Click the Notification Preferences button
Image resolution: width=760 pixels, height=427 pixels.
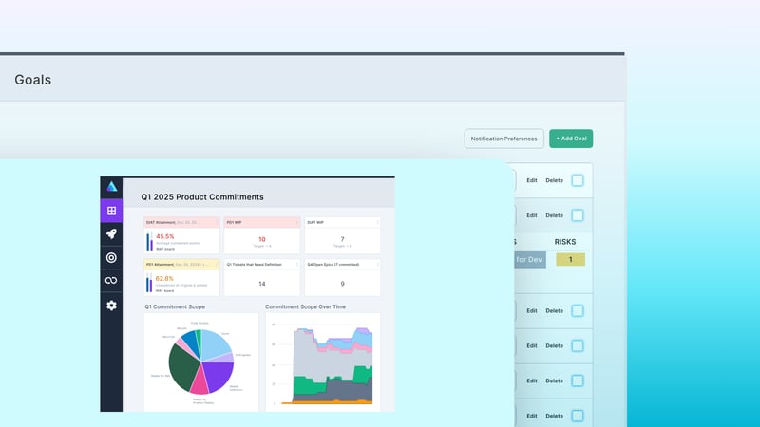503,139
